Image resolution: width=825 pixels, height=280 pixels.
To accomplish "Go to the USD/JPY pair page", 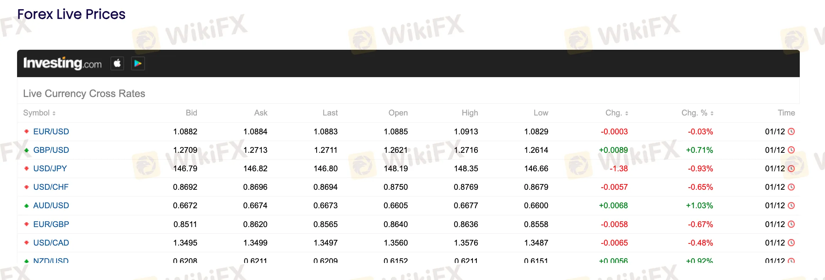I will (50, 168).
